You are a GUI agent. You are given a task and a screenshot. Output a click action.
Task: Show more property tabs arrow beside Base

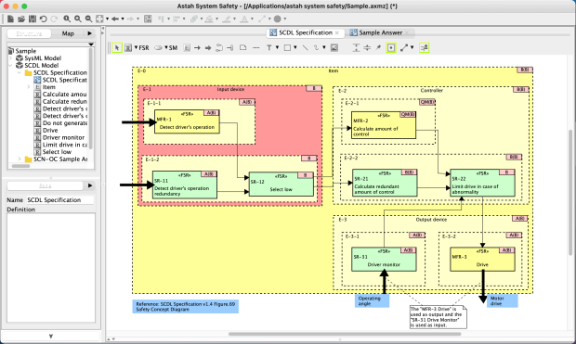90,185
